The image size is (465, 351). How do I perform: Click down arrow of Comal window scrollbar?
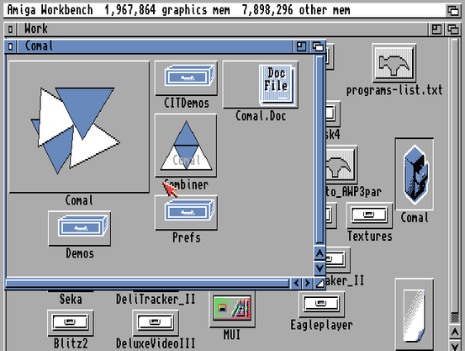(x=320, y=269)
